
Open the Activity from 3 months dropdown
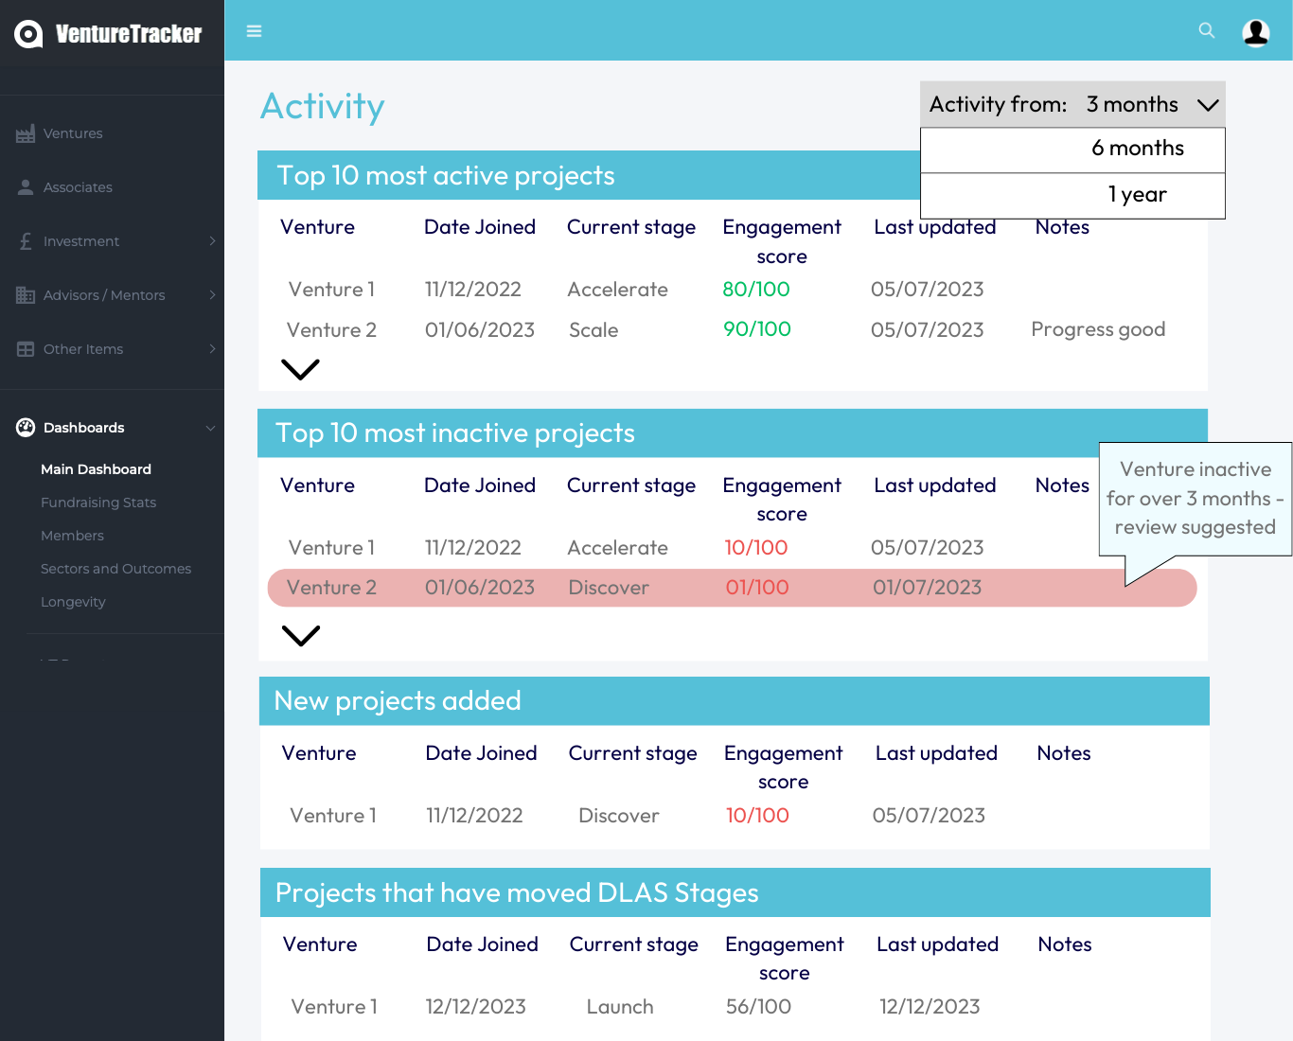click(1072, 104)
